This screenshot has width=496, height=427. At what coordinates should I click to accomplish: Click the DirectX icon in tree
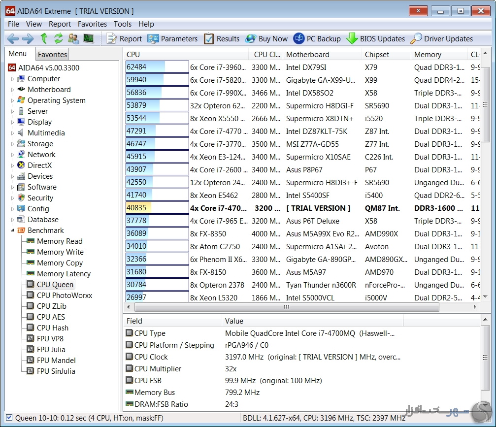coord(21,165)
